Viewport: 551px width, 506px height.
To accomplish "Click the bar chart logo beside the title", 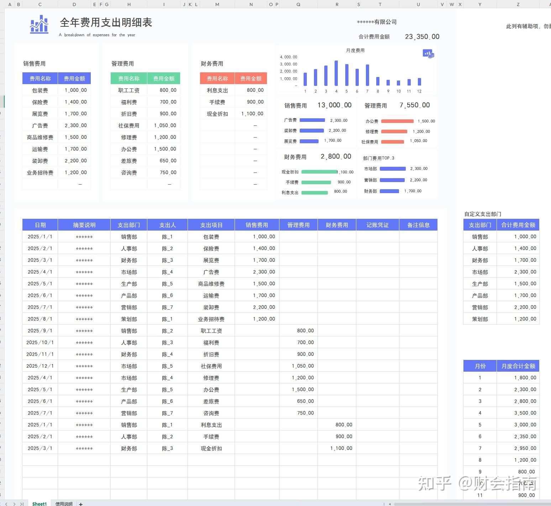I will click(x=39, y=24).
